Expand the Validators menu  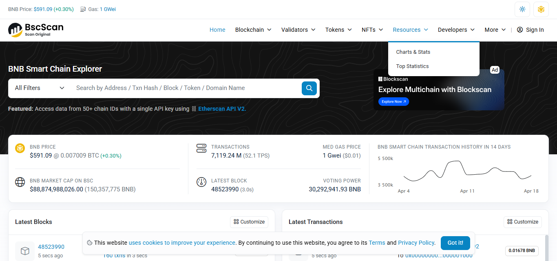coord(298,30)
